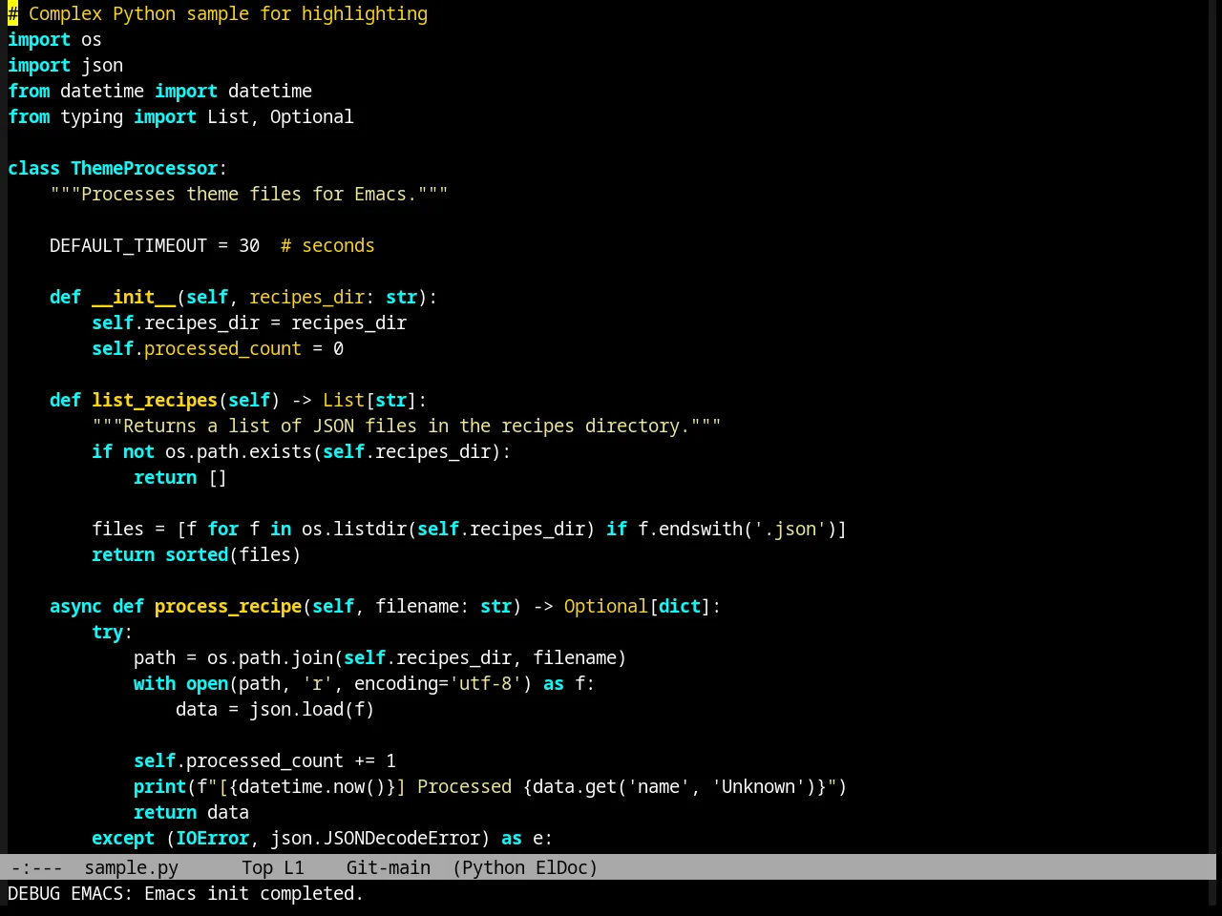Image resolution: width=1222 pixels, height=916 pixels.
Task: Click the 'print' call
Action: [x=159, y=786]
